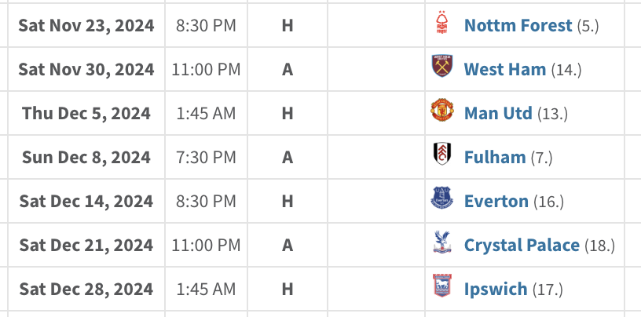Click the Ipswich club crest
The height and width of the screenshot is (317, 641).
[442, 289]
